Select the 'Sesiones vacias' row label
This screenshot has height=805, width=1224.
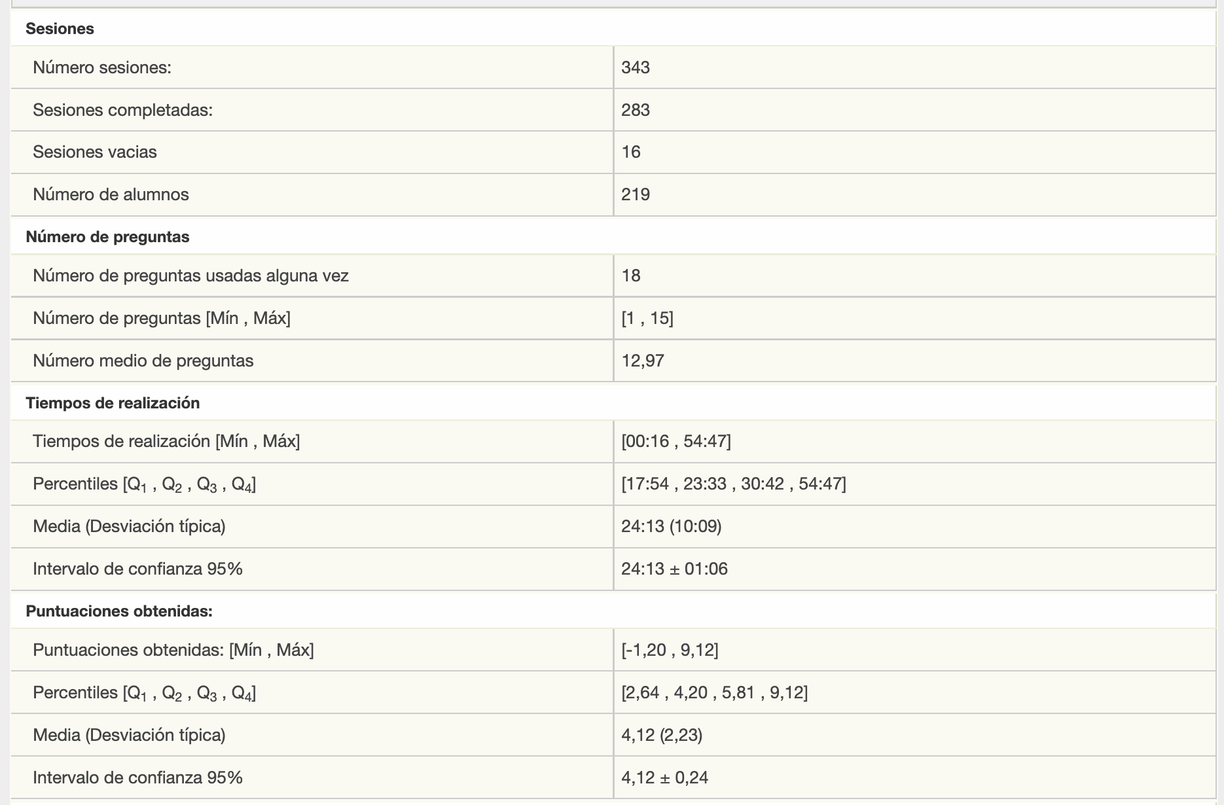pos(95,152)
